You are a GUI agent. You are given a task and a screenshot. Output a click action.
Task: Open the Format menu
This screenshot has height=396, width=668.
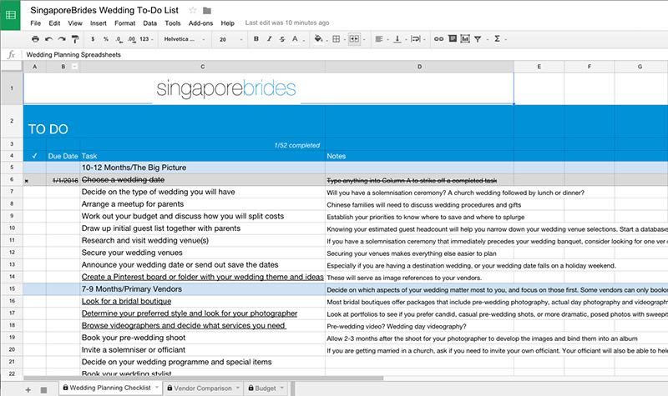(124, 23)
